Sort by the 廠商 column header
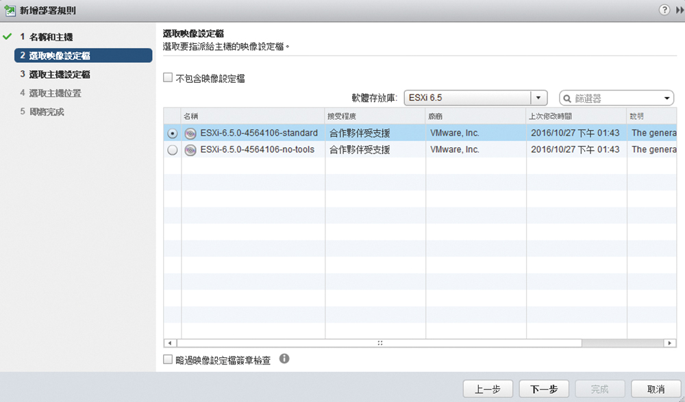The height and width of the screenshot is (402, 685). click(x=476, y=116)
